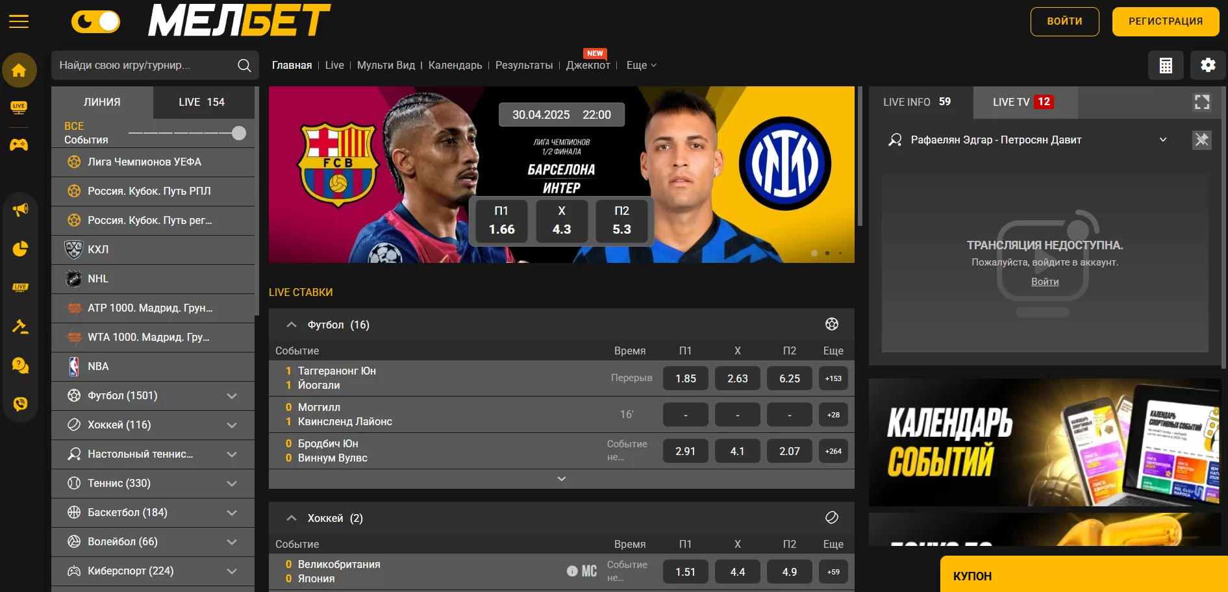Open the calculator icon
The image size is (1228, 592).
tap(1166, 66)
